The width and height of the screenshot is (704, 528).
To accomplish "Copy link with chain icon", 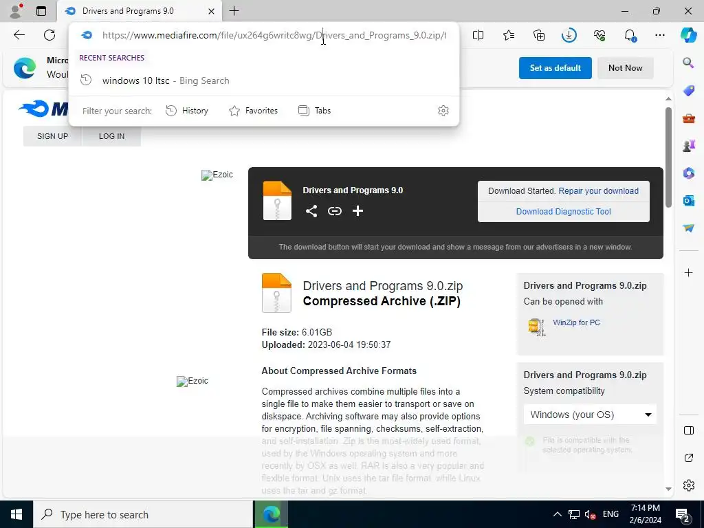I will point(335,211).
